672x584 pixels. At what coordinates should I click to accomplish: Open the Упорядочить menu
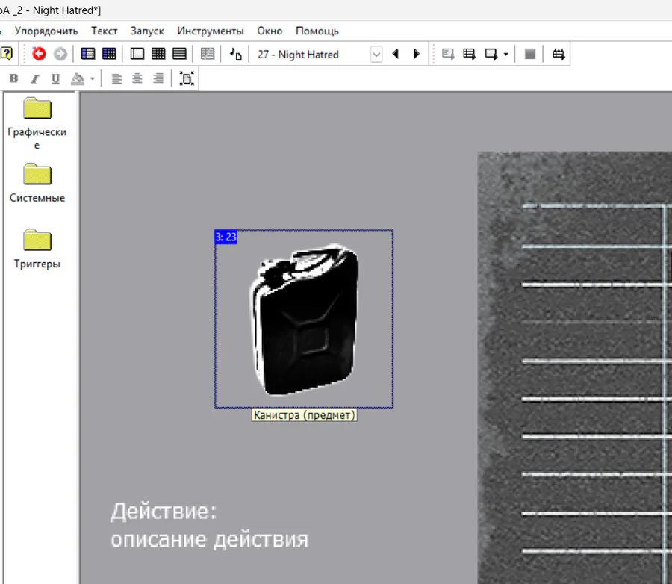click(46, 31)
